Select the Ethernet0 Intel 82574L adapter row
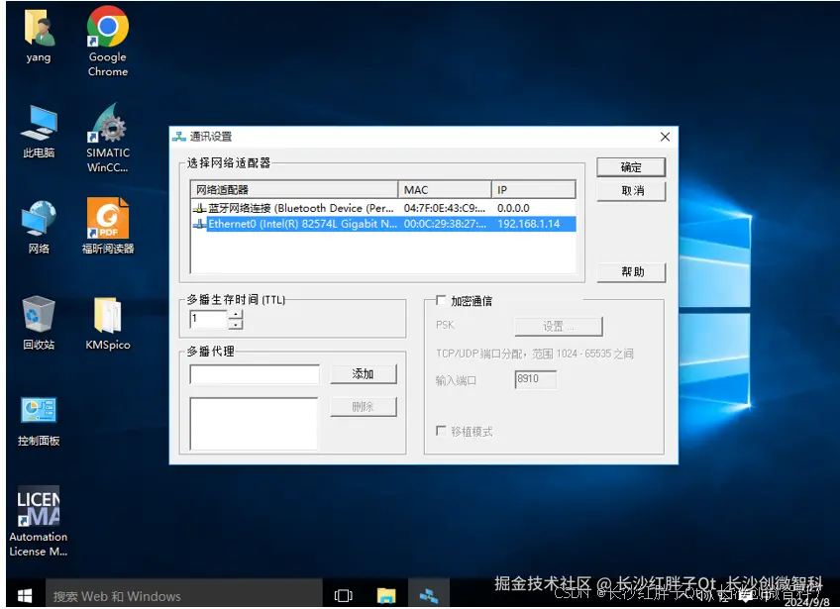This screenshot has height=609, width=840. coord(383,224)
